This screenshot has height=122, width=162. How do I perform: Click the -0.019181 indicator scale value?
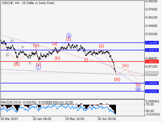[152, 114]
